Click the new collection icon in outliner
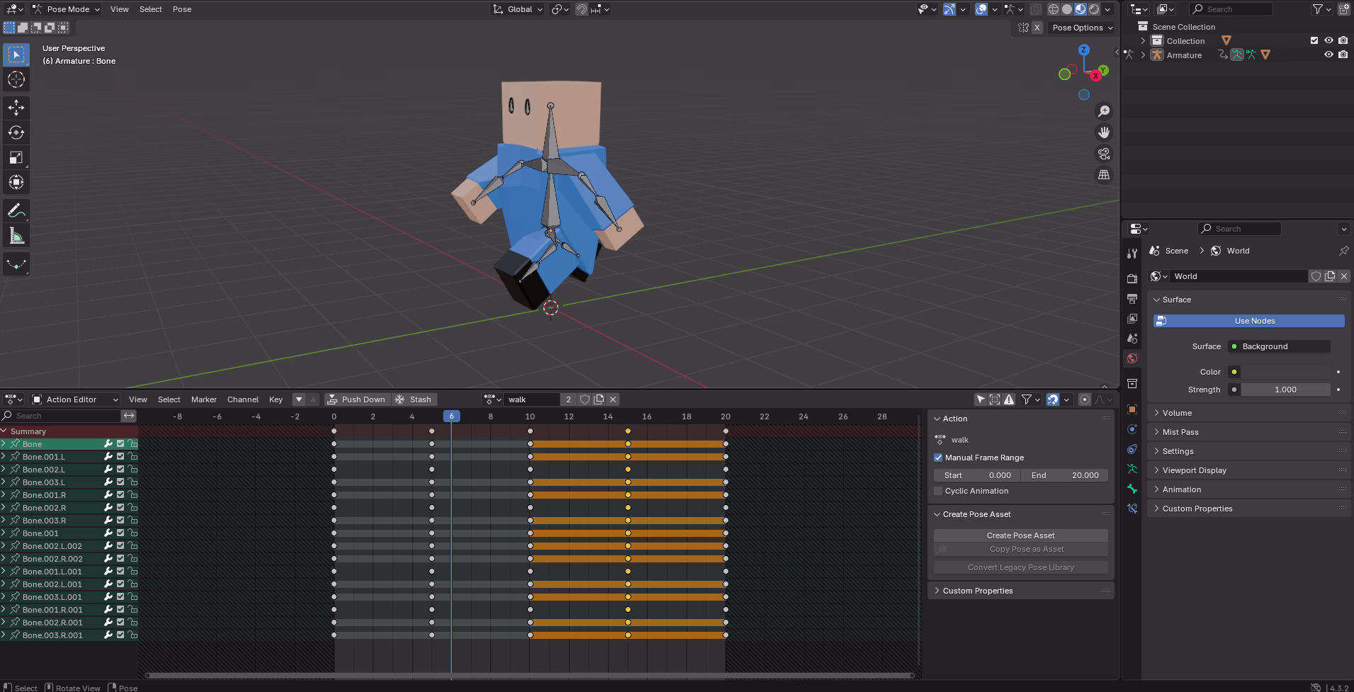 tap(1343, 9)
